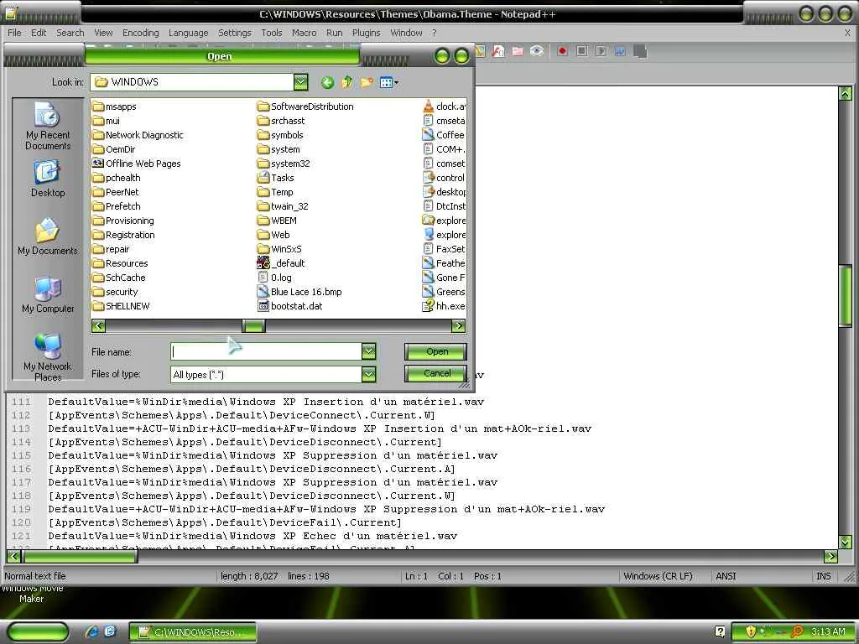Jump to Desktop in places bar
Image resolution: width=859 pixels, height=644 pixels.
point(48,179)
